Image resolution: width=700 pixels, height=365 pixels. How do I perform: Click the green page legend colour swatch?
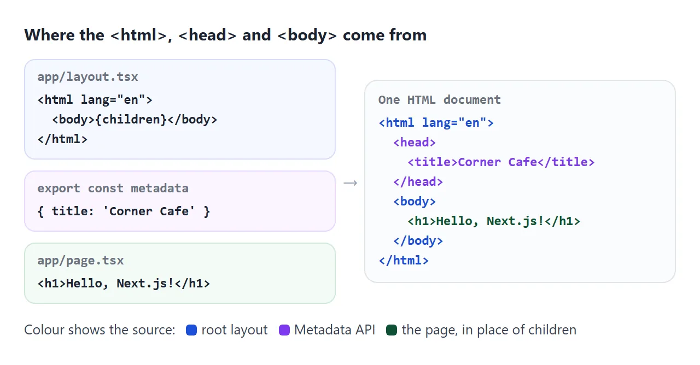(392, 330)
